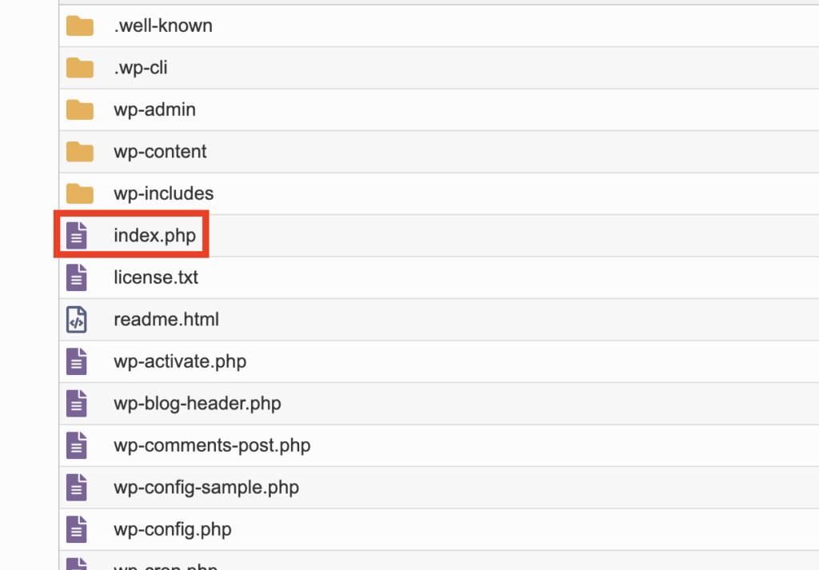Select the license.txt file name
This screenshot has height=570, width=819.
tap(156, 277)
